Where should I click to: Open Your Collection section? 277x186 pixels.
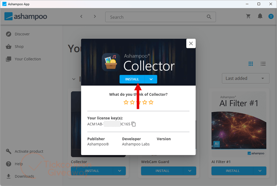pos(28,59)
